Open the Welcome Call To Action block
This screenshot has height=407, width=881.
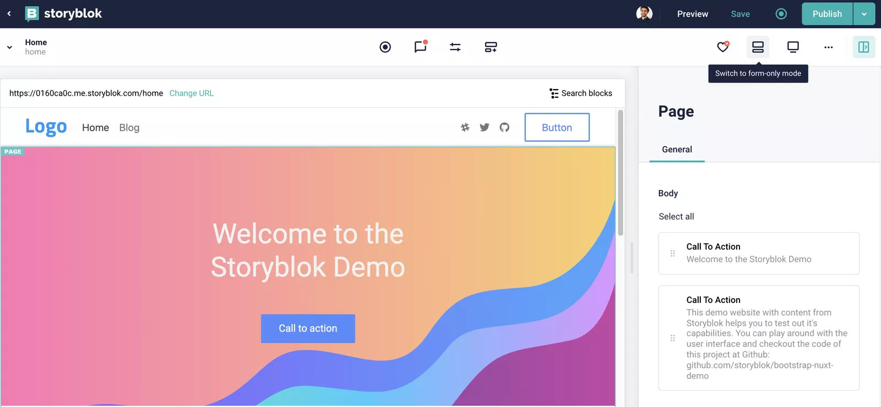coord(759,253)
